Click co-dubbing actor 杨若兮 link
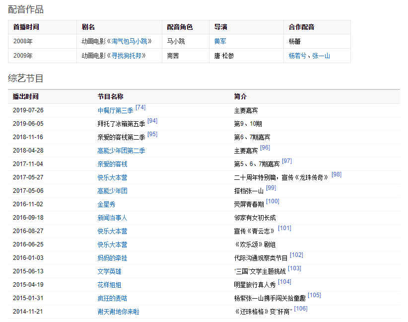Viewport: 408px width, 322px height. click(298, 56)
